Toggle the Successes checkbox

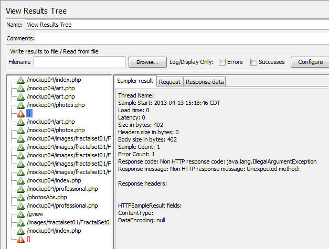(254, 62)
